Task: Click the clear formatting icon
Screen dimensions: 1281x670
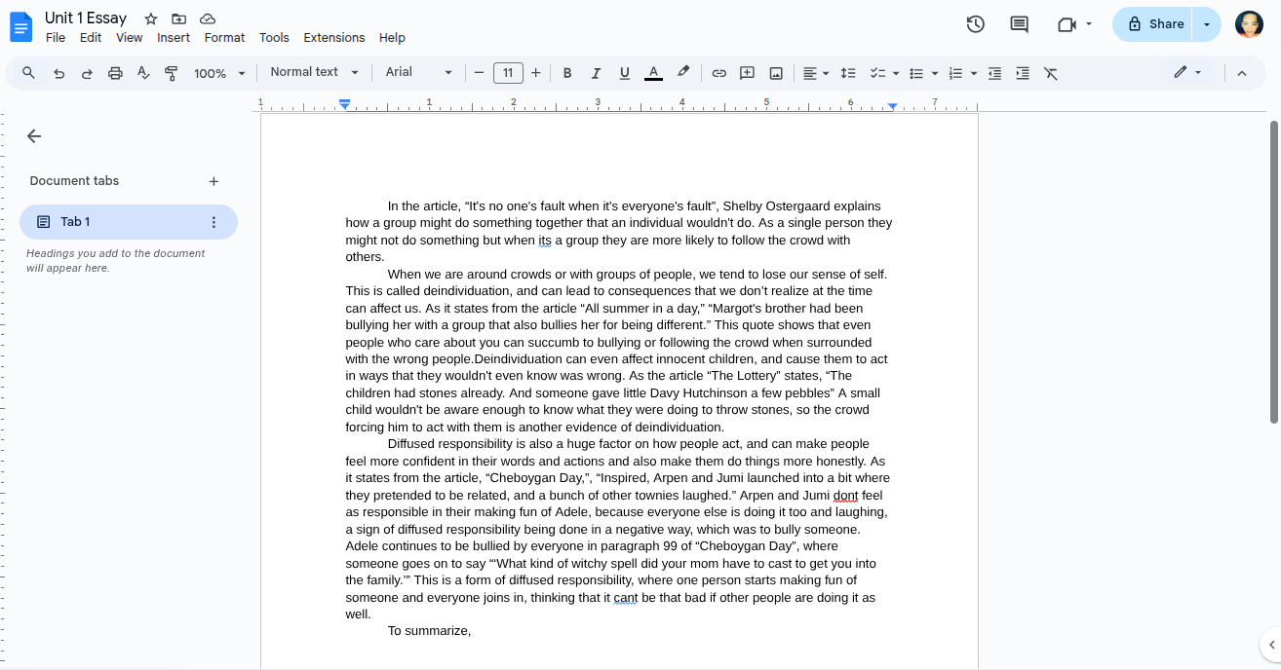Action: [x=1050, y=73]
